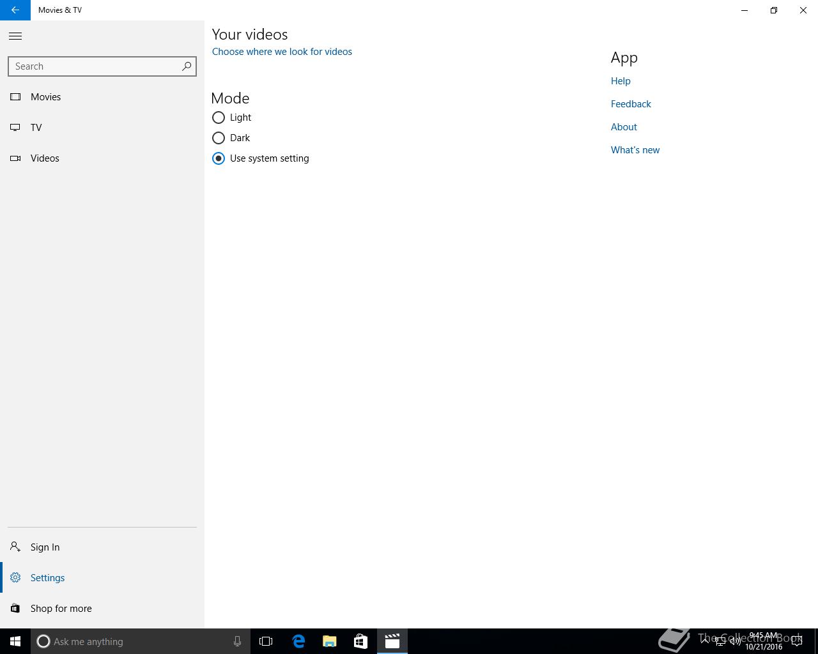Click the Movies film icon

pyautogui.click(x=15, y=97)
